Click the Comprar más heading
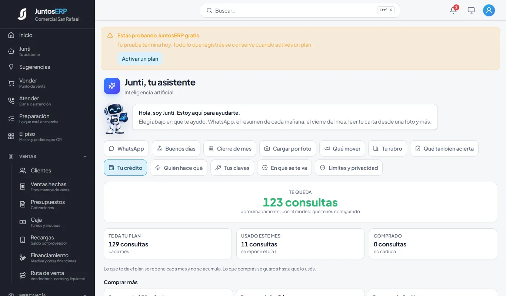Screen dimensions: 506x296 click(121, 282)
